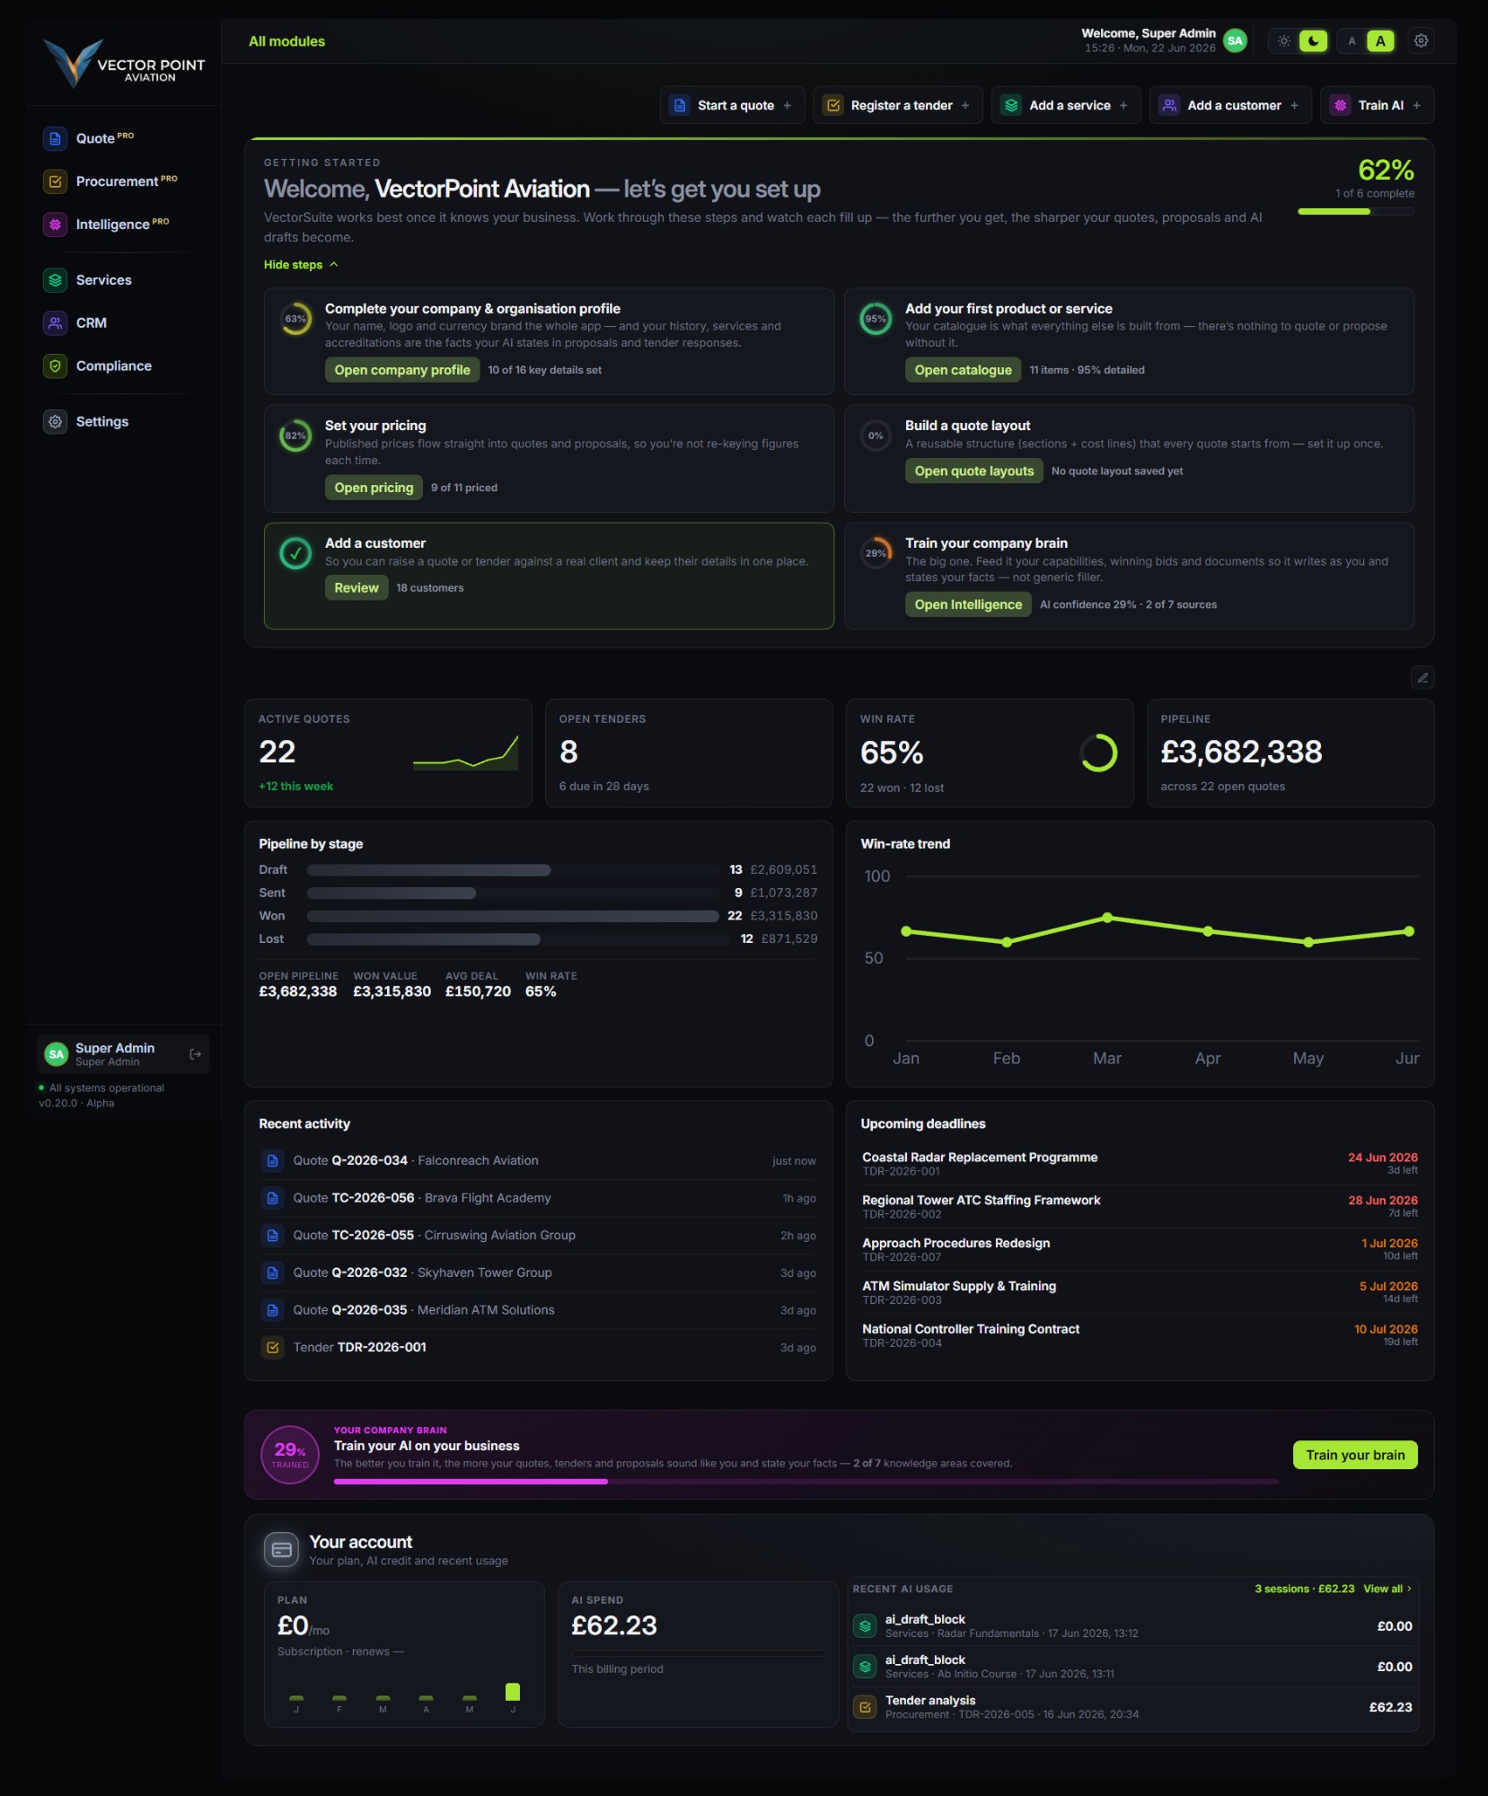
Task: Switch to light mode sun toggle
Action: click(1284, 41)
